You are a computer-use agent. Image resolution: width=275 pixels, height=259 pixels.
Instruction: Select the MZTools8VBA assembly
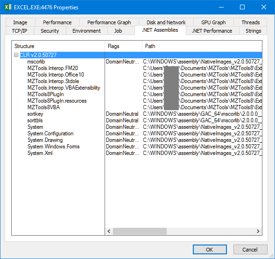[x=43, y=107]
